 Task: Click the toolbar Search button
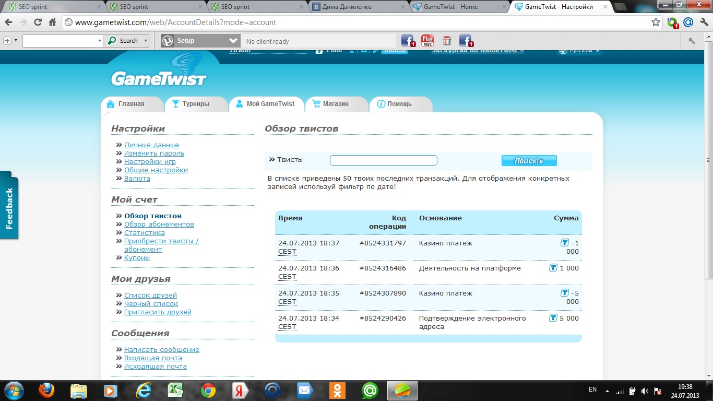point(123,41)
